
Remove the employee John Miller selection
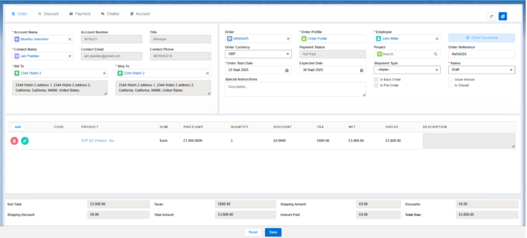[x=437, y=39]
